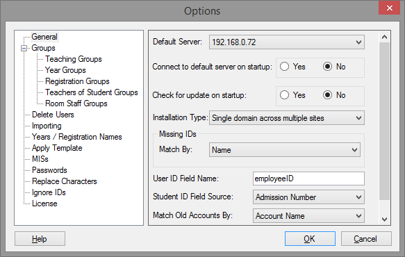Open the Passwords options
The height and width of the screenshot is (257, 405).
pos(49,170)
